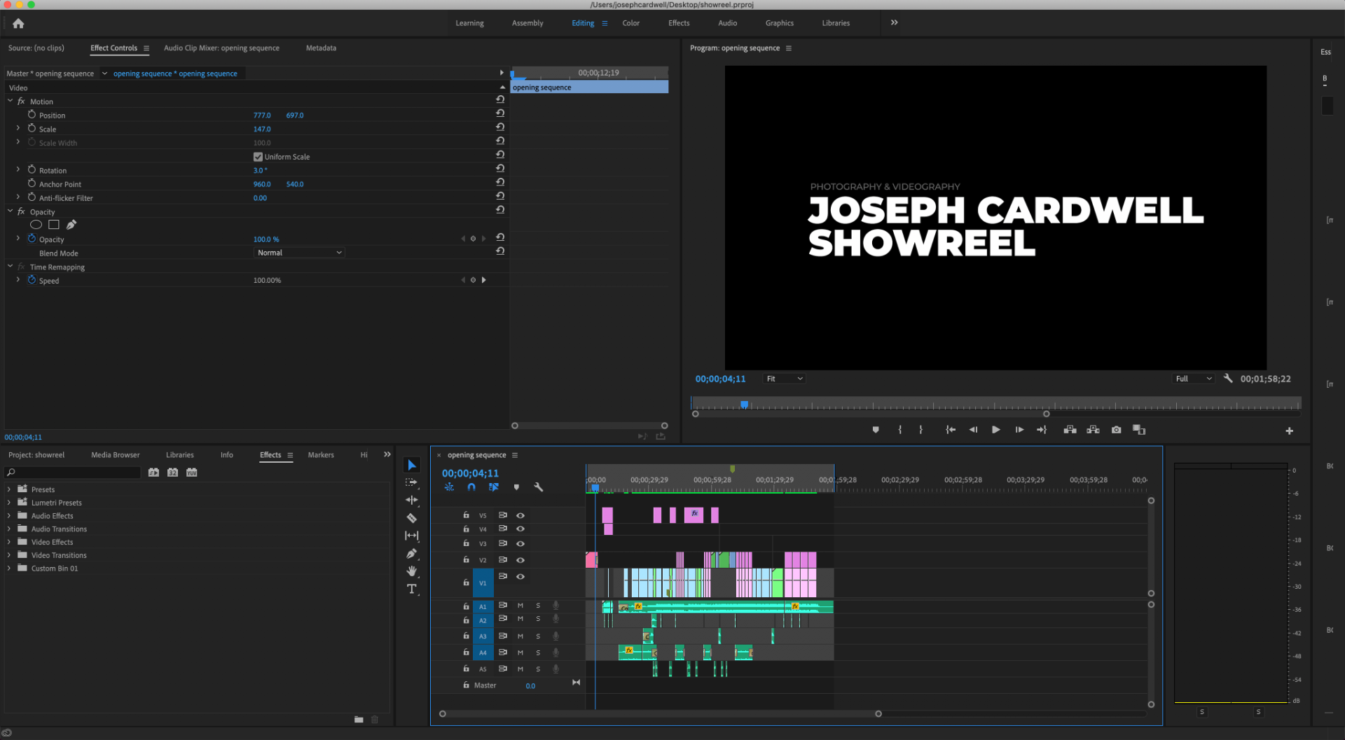Click the Ripple Edit tool
Viewport: 1345px width, 740px height.
412,500
